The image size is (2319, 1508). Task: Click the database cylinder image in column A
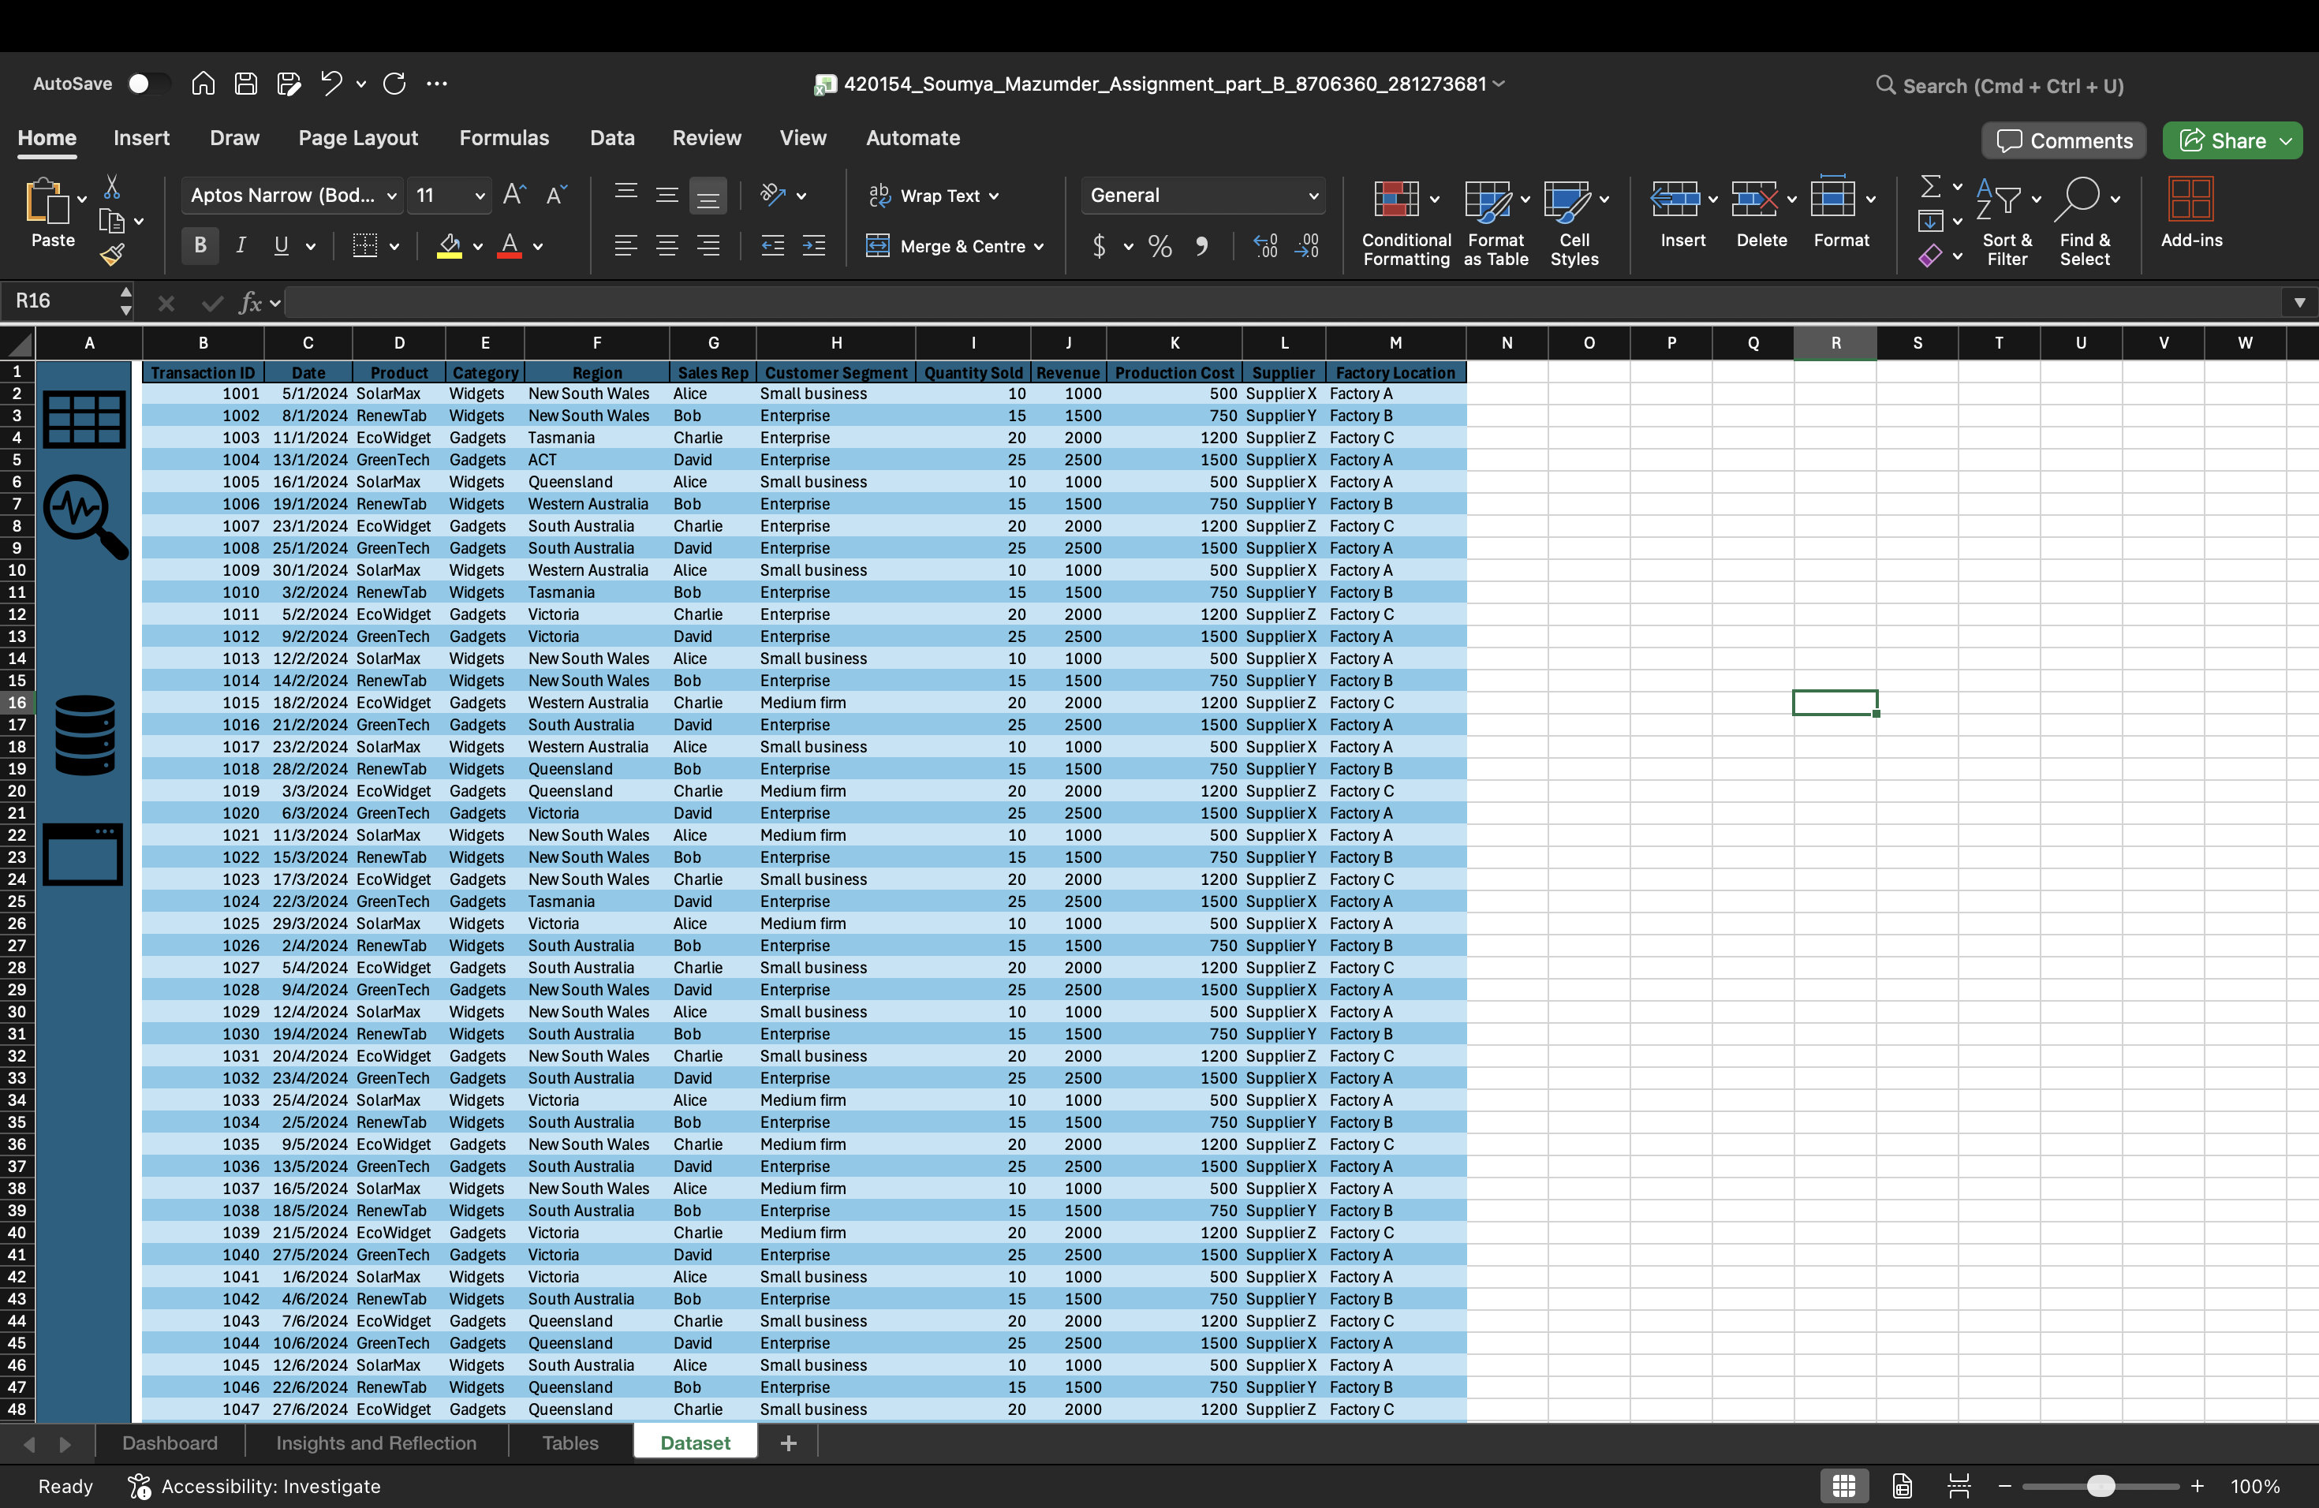click(84, 736)
